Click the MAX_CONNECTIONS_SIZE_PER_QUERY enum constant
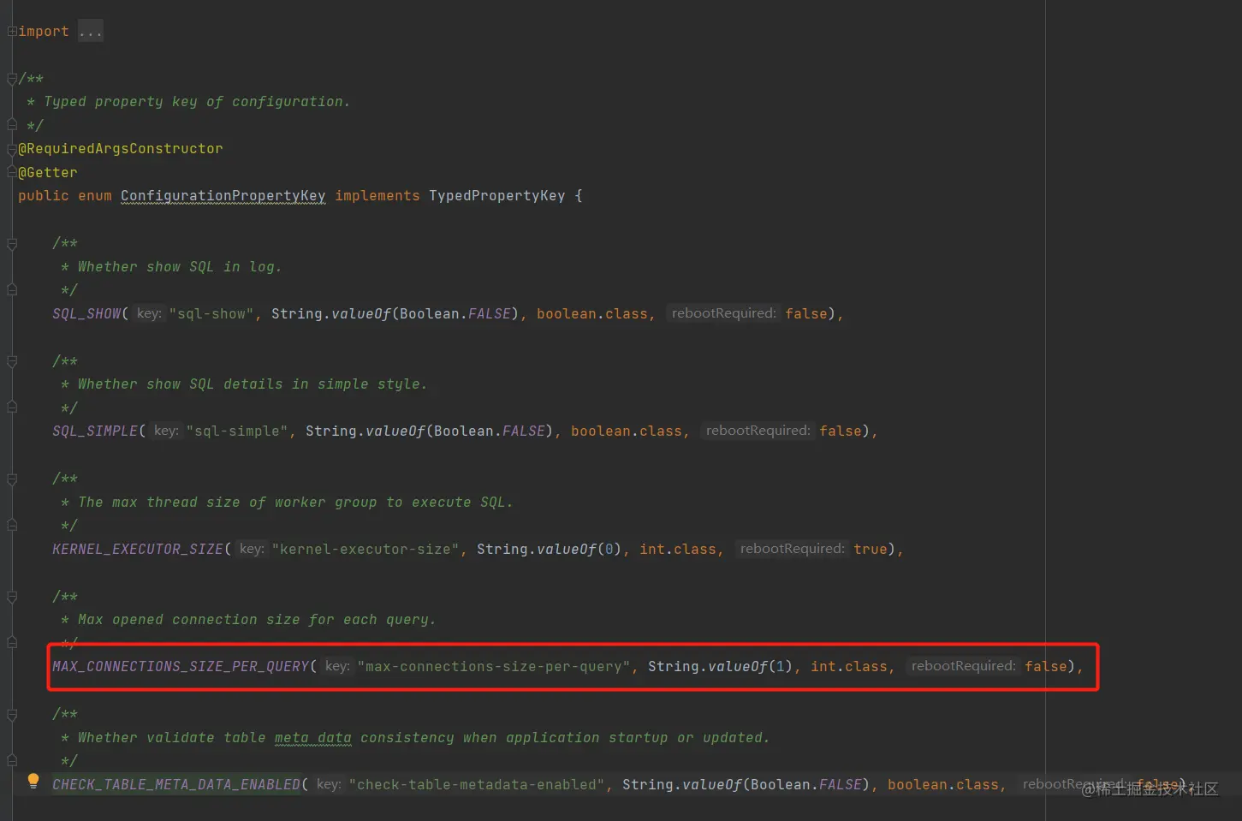The width and height of the screenshot is (1242, 821). click(x=181, y=667)
